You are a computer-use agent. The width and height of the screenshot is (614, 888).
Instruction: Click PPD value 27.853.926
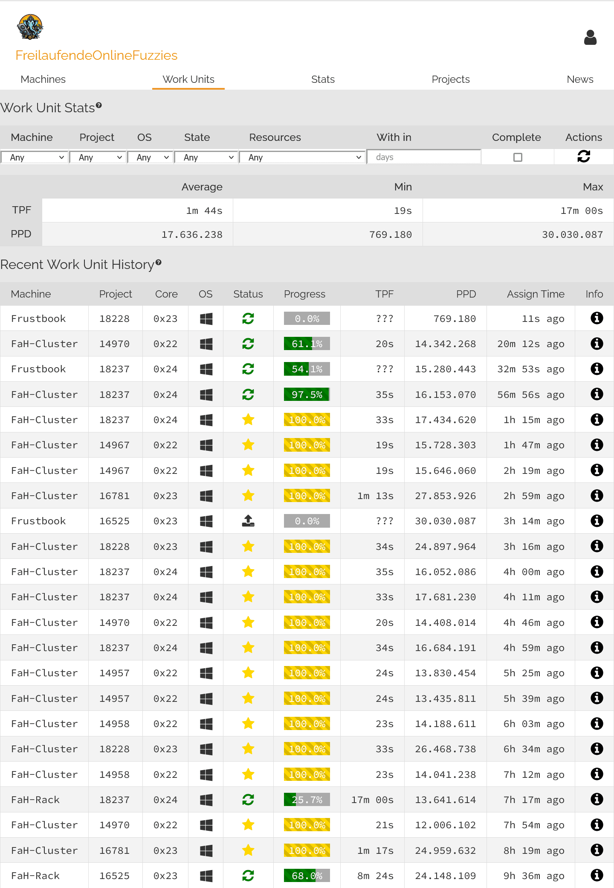pyautogui.click(x=445, y=496)
